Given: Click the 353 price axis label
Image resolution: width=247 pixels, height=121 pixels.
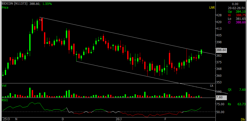Looking at the screenshot, I should [219, 82].
